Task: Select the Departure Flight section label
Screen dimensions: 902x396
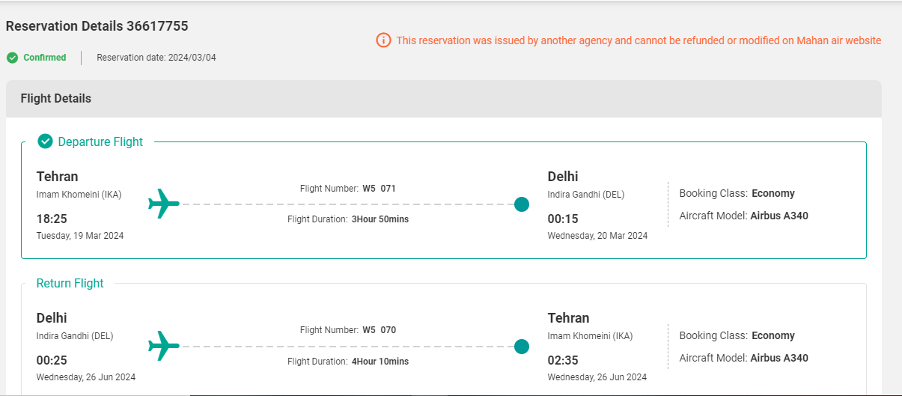Action: pyautogui.click(x=100, y=141)
